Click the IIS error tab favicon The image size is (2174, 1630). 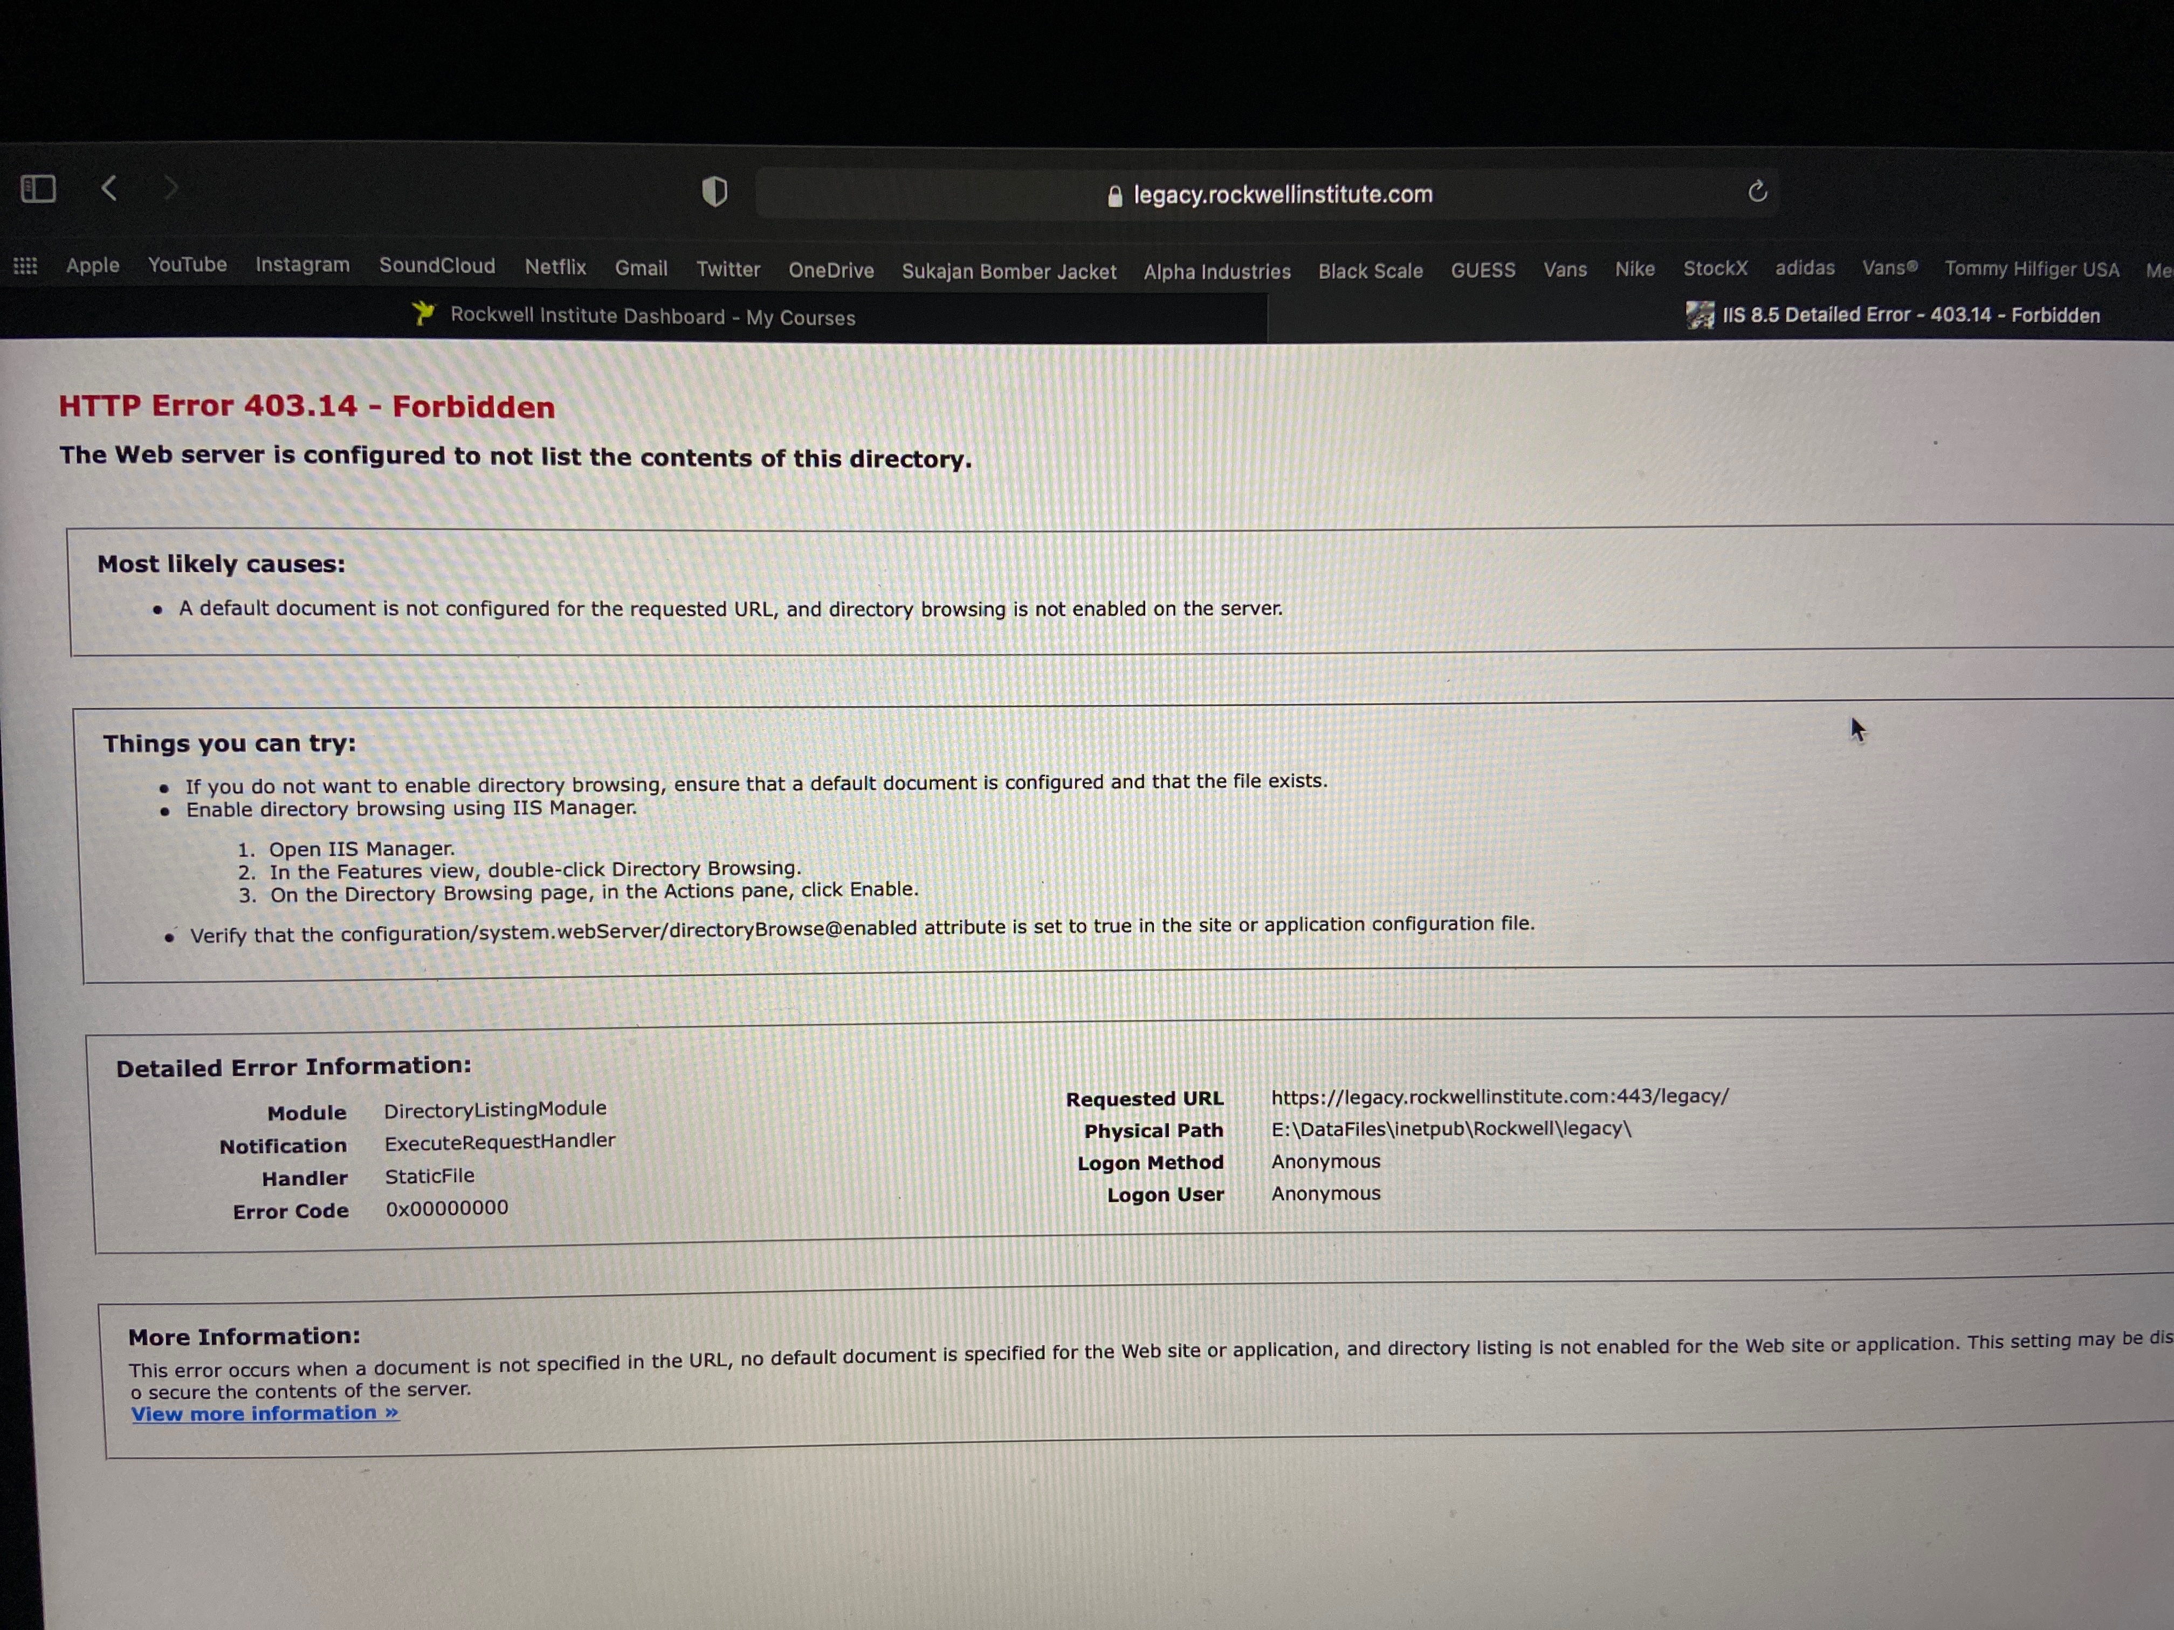(x=1700, y=315)
